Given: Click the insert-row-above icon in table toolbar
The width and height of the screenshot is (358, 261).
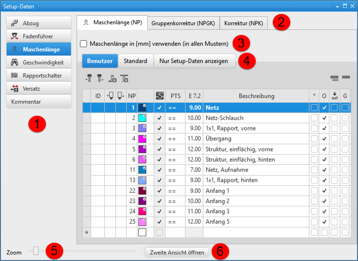Looking at the screenshot, I should (89, 78).
